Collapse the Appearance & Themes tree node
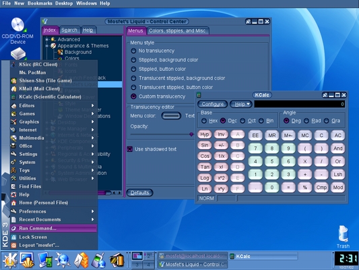Image resolution: width=359 pixels, height=270 pixels. coord(46,46)
